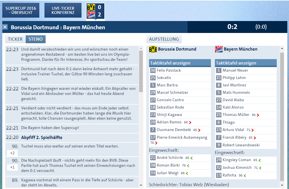289x189 pixels.
Task: Click the green arrow next to Kingsley Coman
Action: click(x=260, y=160)
